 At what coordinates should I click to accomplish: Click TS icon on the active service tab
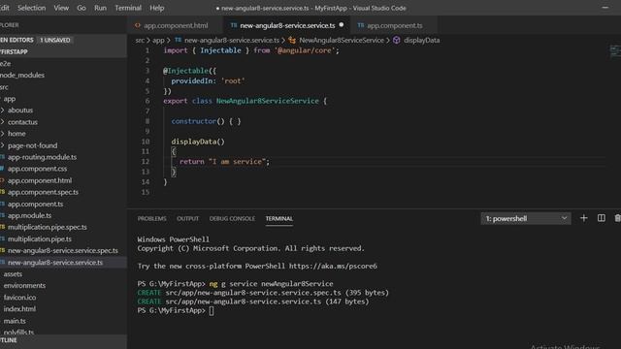click(234, 25)
